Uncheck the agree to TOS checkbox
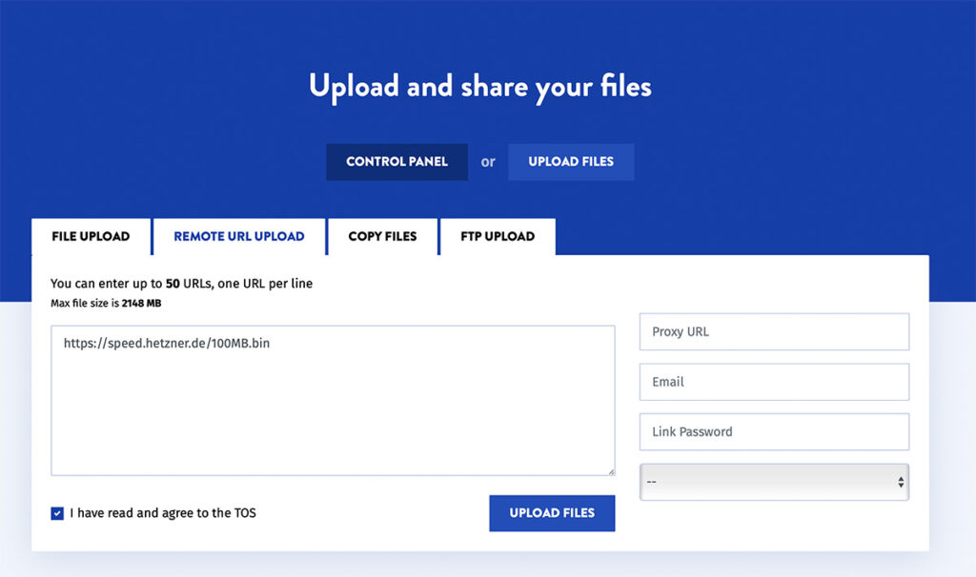Viewport: 976px width, 577px height. coord(57,513)
